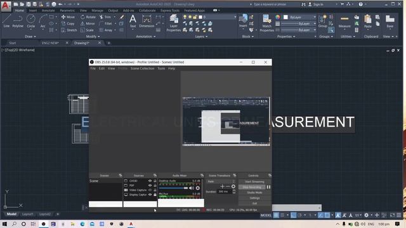Select the Mirror tool

coord(88,23)
